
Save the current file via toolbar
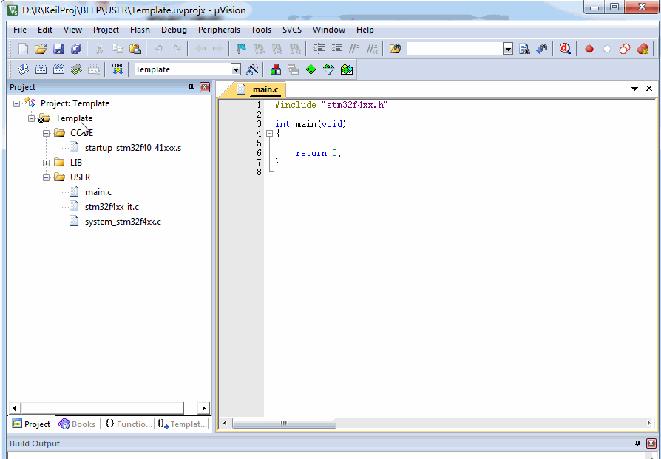tap(58, 49)
